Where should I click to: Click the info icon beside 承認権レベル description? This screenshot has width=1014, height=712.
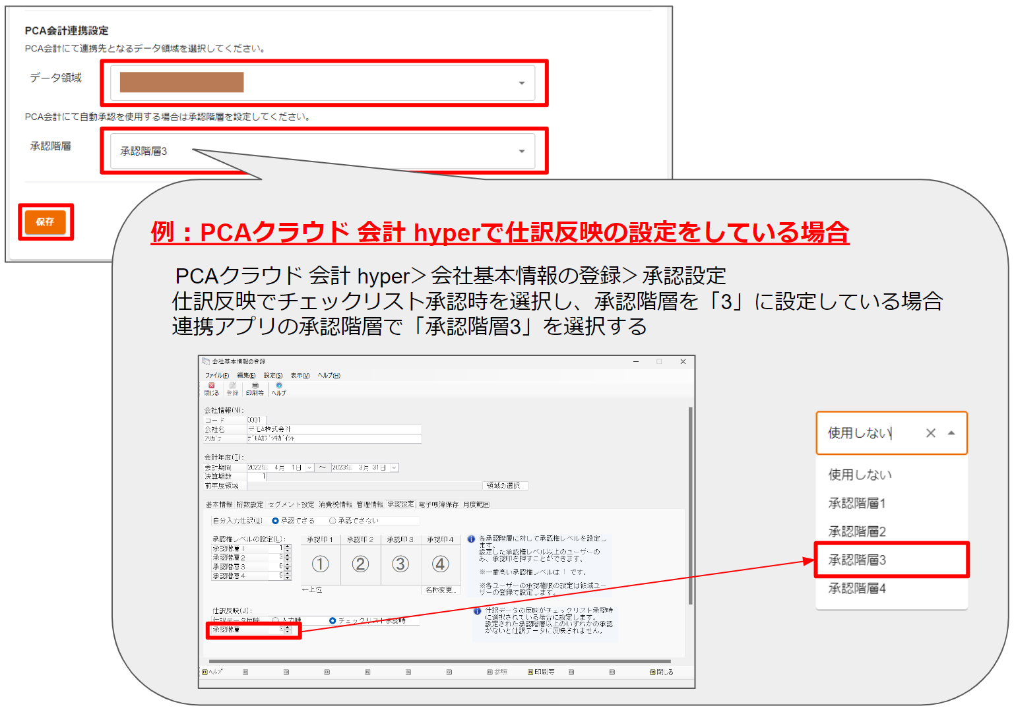pyautogui.click(x=471, y=539)
